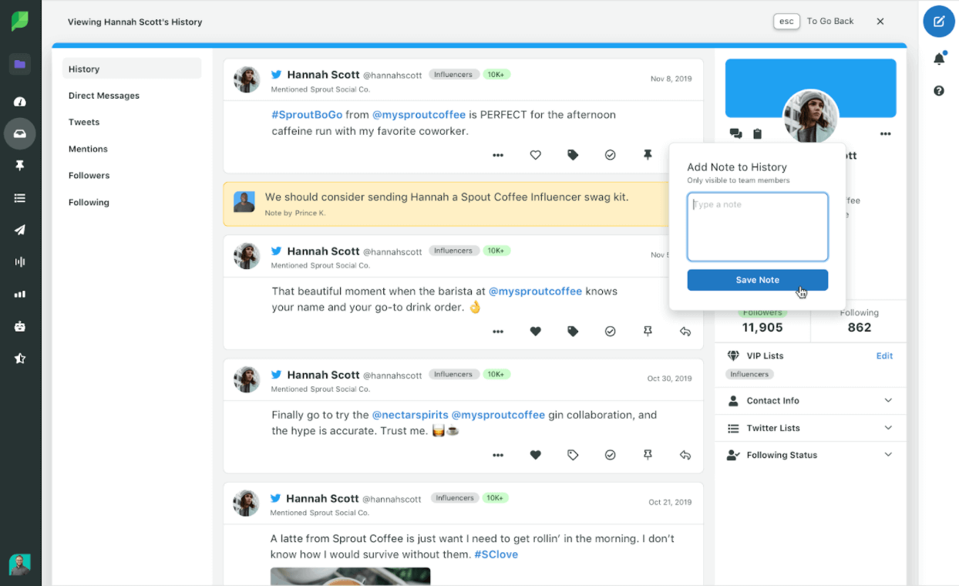Switch to the Direct Messages tab

104,95
